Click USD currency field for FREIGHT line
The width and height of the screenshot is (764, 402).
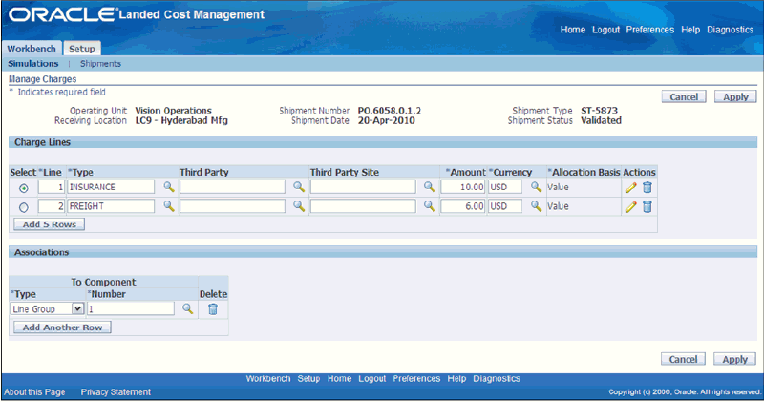click(505, 206)
